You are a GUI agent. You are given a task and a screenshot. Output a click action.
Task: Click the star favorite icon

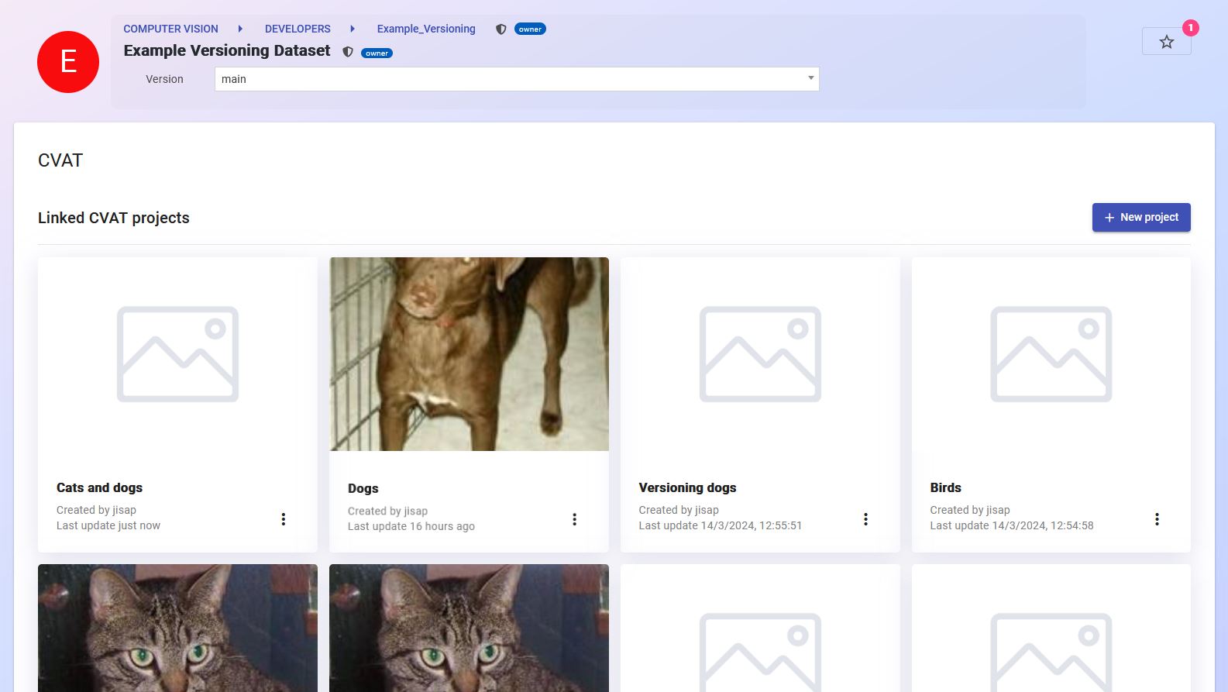1166,42
